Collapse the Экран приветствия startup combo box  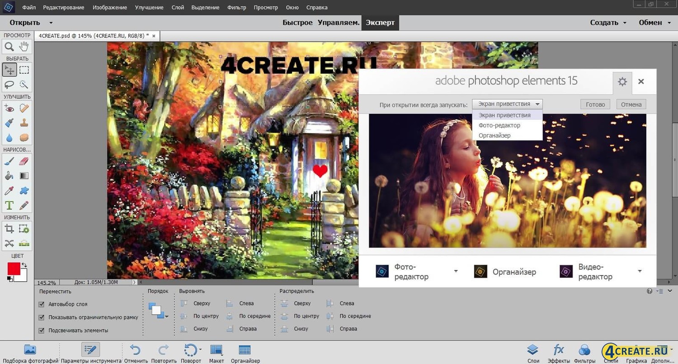507,104
